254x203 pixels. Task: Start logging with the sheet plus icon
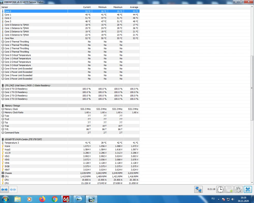point(230,189)
